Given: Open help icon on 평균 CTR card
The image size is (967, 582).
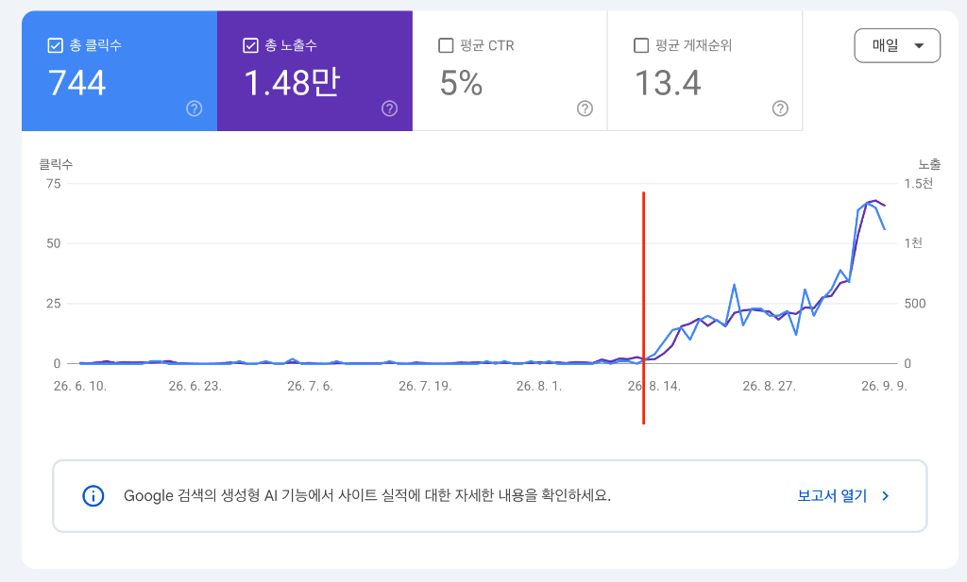Looking at the screenshot, I should (x=585, y=108).
